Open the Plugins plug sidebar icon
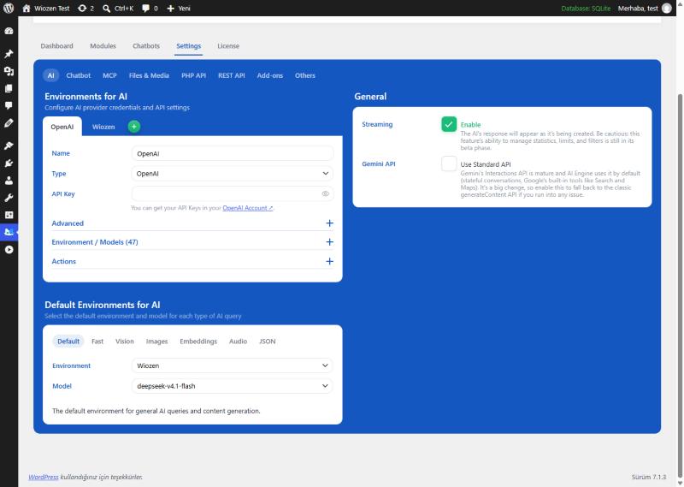The image size is (684, 487). tap(9, 163)
